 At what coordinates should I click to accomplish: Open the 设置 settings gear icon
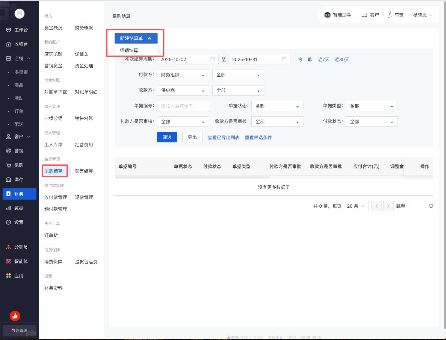coord(8,222)
